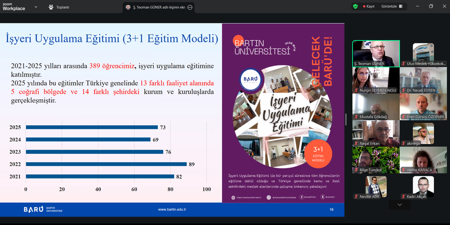The height and width of the screenshot is (225, 450).
Task: Open the three-dot screen share options
Action: click(x=190, y=7)
